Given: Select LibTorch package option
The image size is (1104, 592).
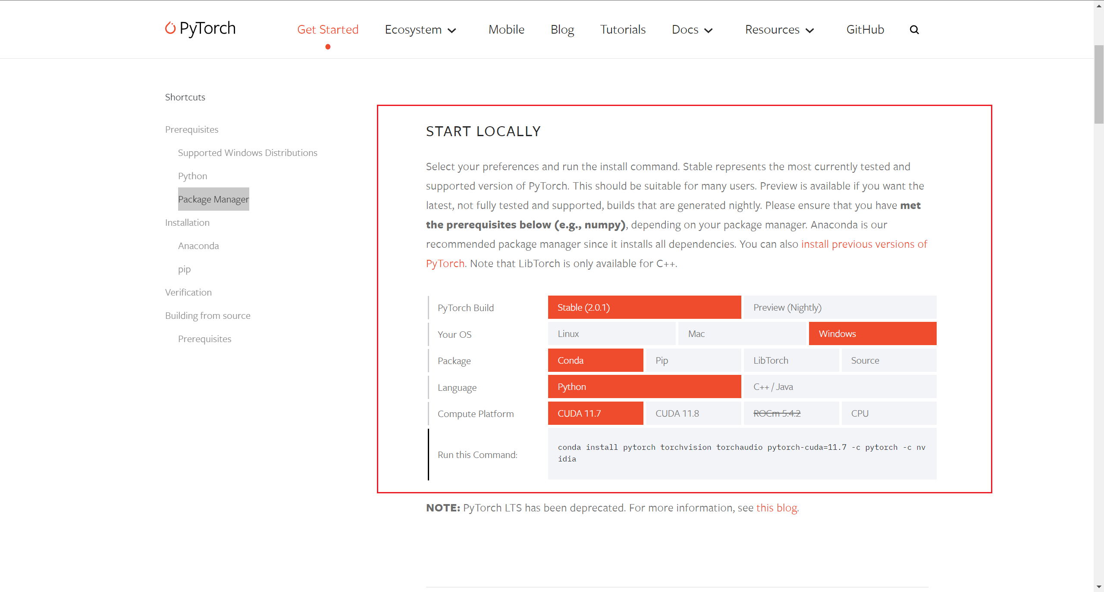Looking at the screenshot, I should pos(791,360).
